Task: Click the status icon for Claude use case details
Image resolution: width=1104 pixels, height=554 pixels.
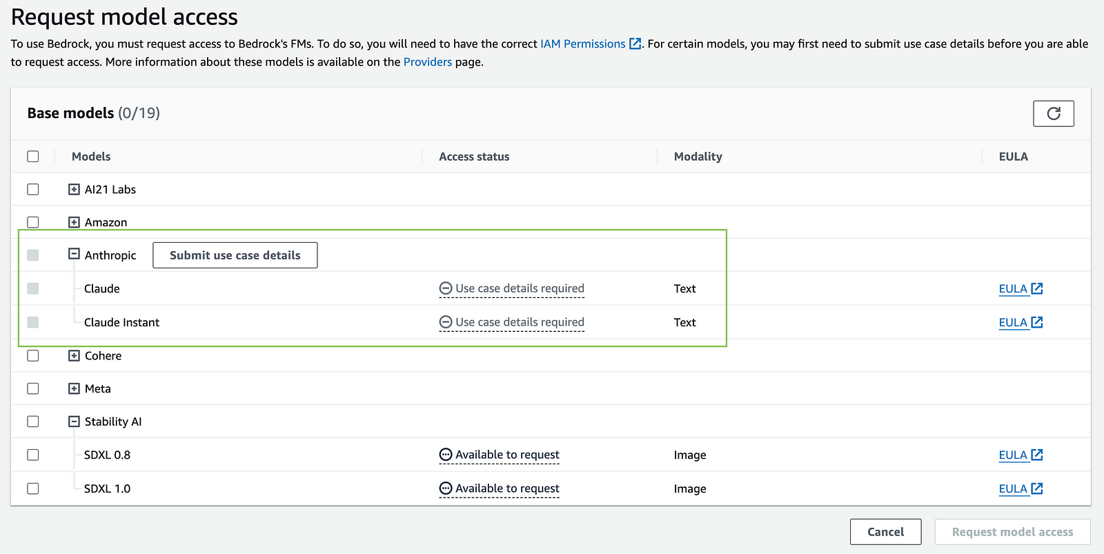Action: [446, 288]
